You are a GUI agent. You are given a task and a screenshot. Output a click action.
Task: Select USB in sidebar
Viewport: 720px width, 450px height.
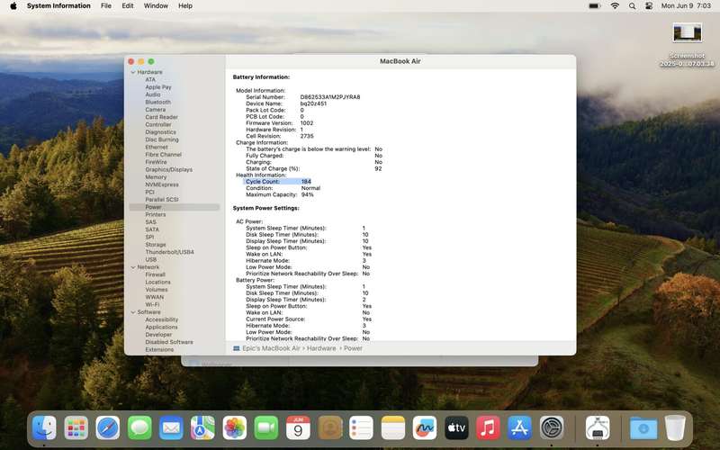pos(151,260)
